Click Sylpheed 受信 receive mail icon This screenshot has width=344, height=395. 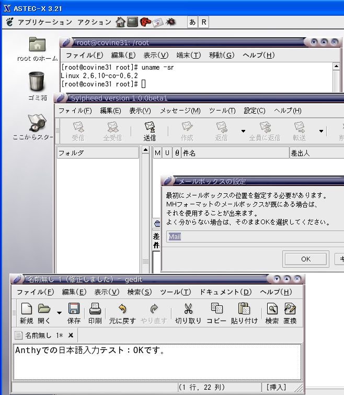pyautogui.click(x=78, y=131)
